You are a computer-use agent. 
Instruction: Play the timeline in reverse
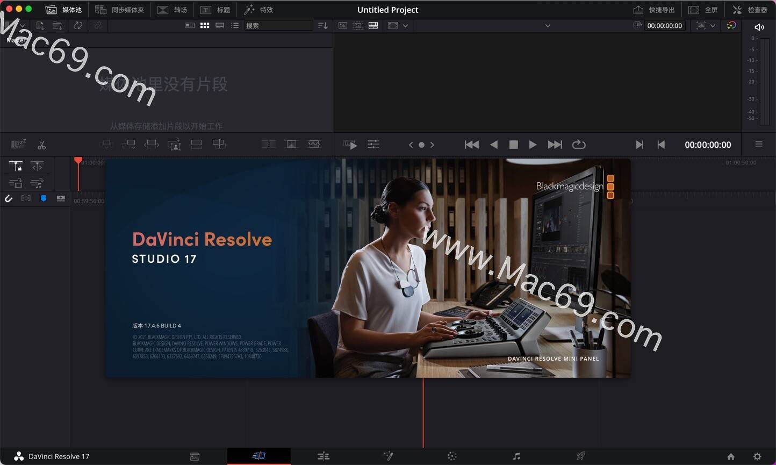point(494,145)
